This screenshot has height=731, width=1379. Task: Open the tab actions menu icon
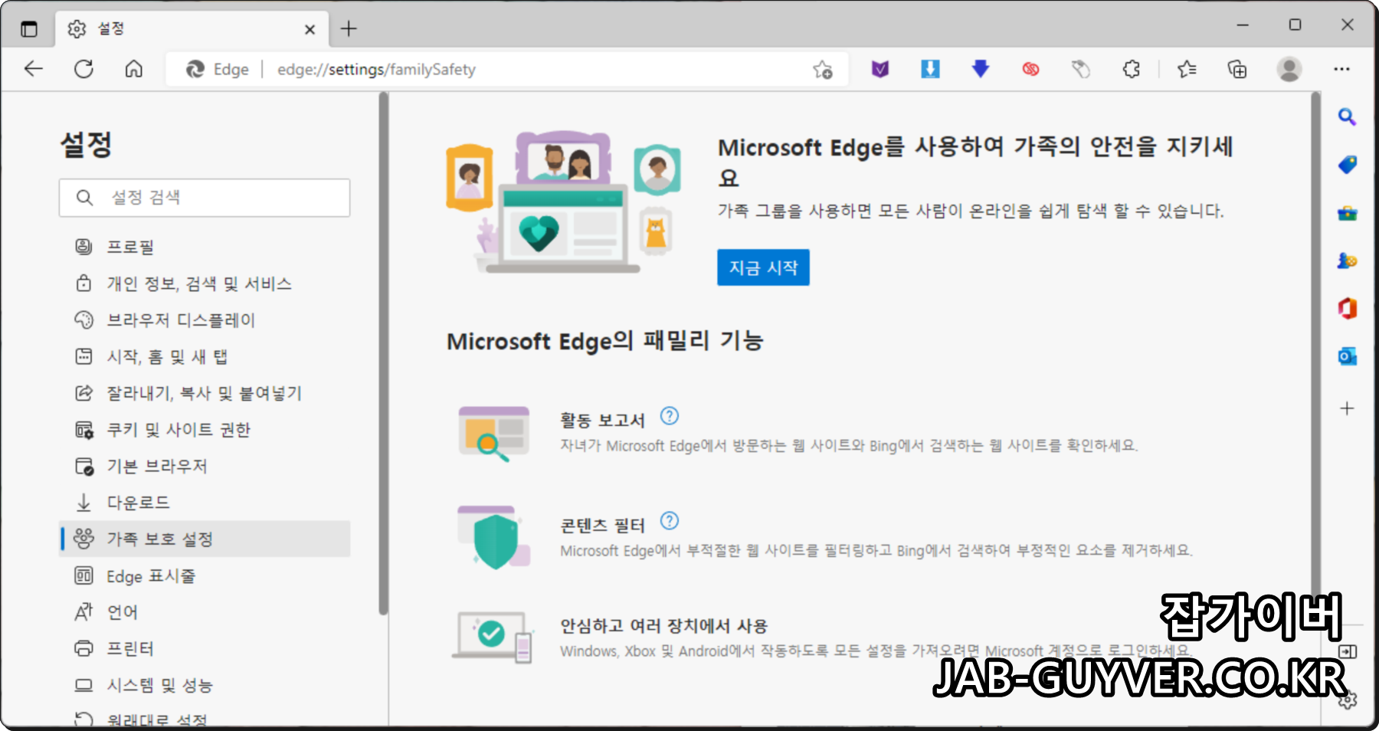tap(29, 29)
